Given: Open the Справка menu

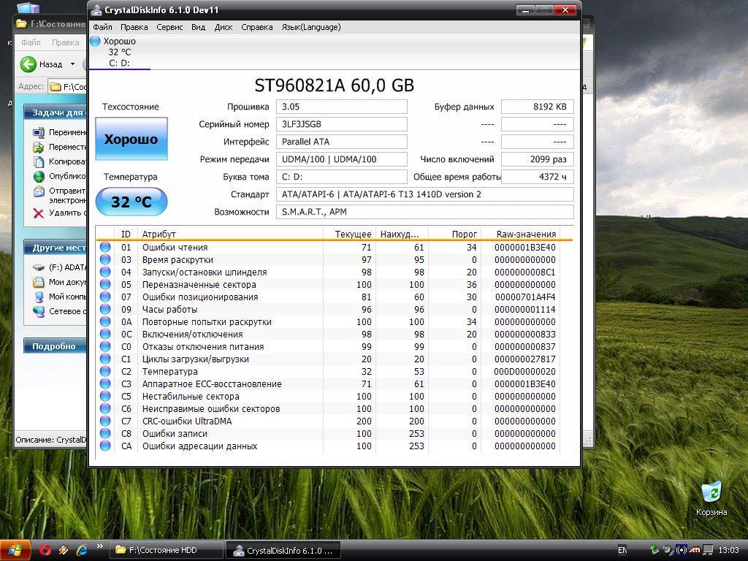Looking at the screenshot, I should (256, 27).
